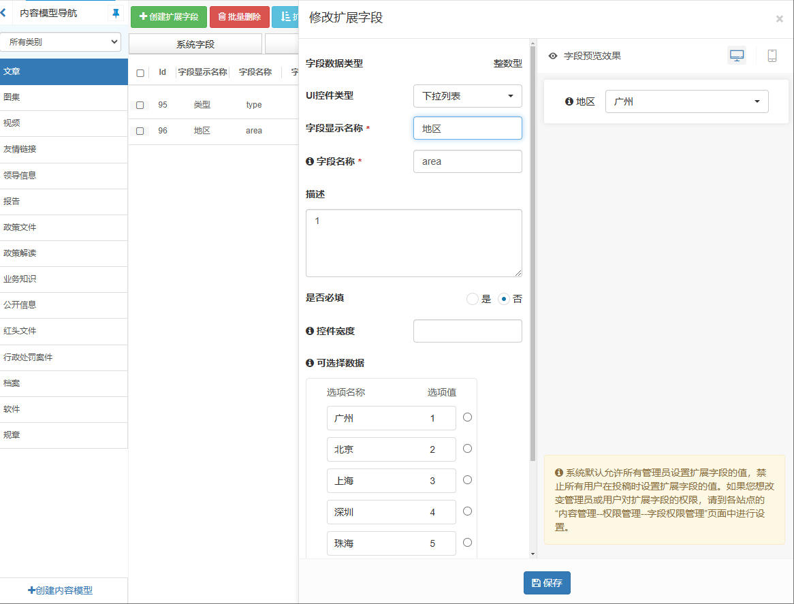Image resolution: width=794 pixels, height=604 pixels.
Task: Set 北京 as default option radio
Action: click(467, 449)
